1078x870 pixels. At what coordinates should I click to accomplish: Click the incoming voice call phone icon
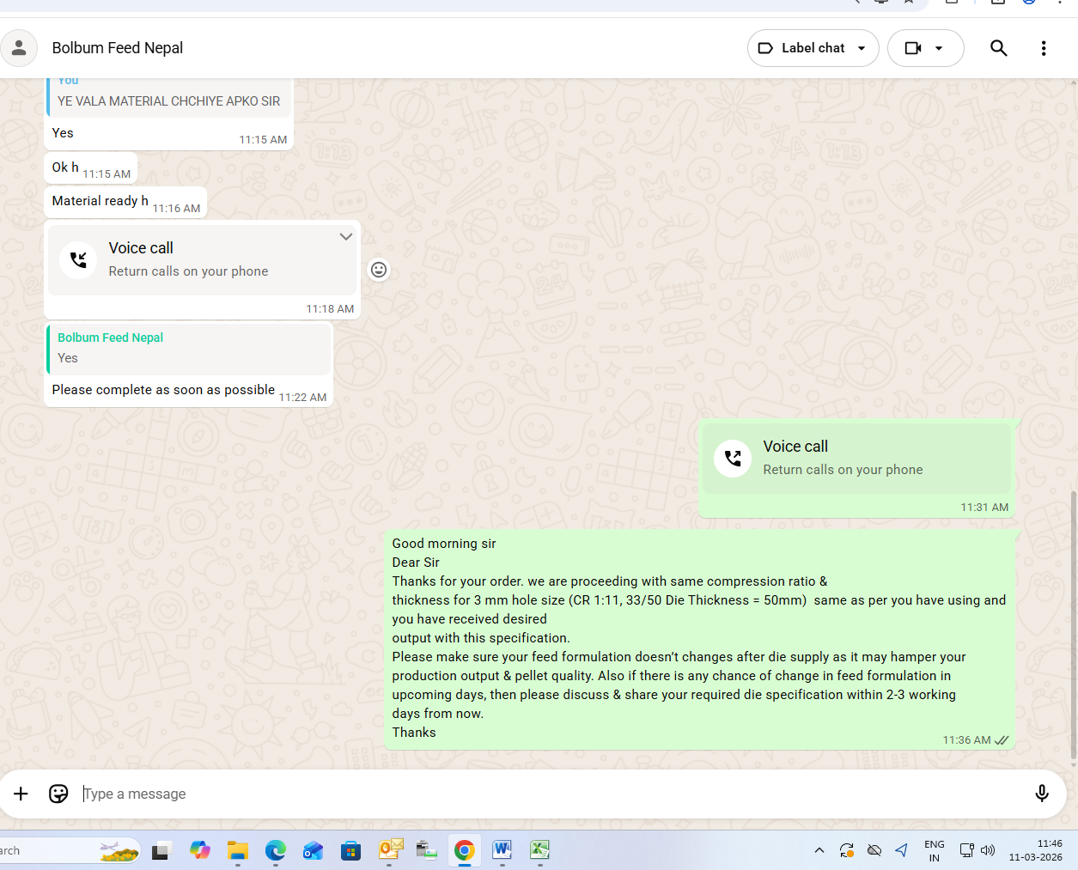78,259
